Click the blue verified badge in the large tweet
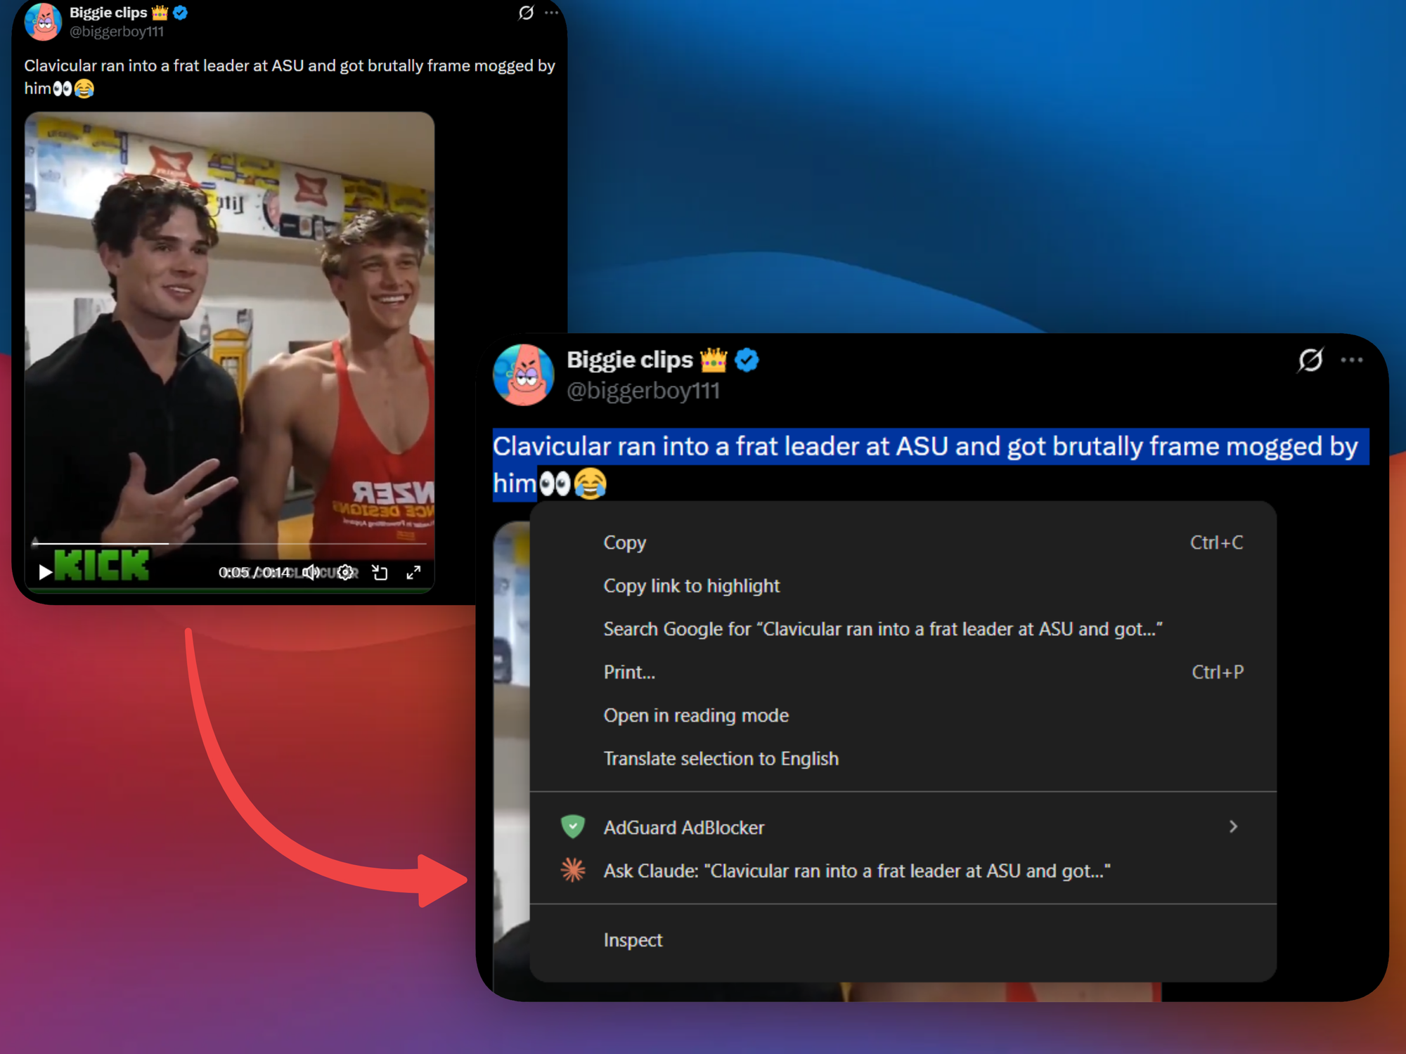 coord(747,360)
